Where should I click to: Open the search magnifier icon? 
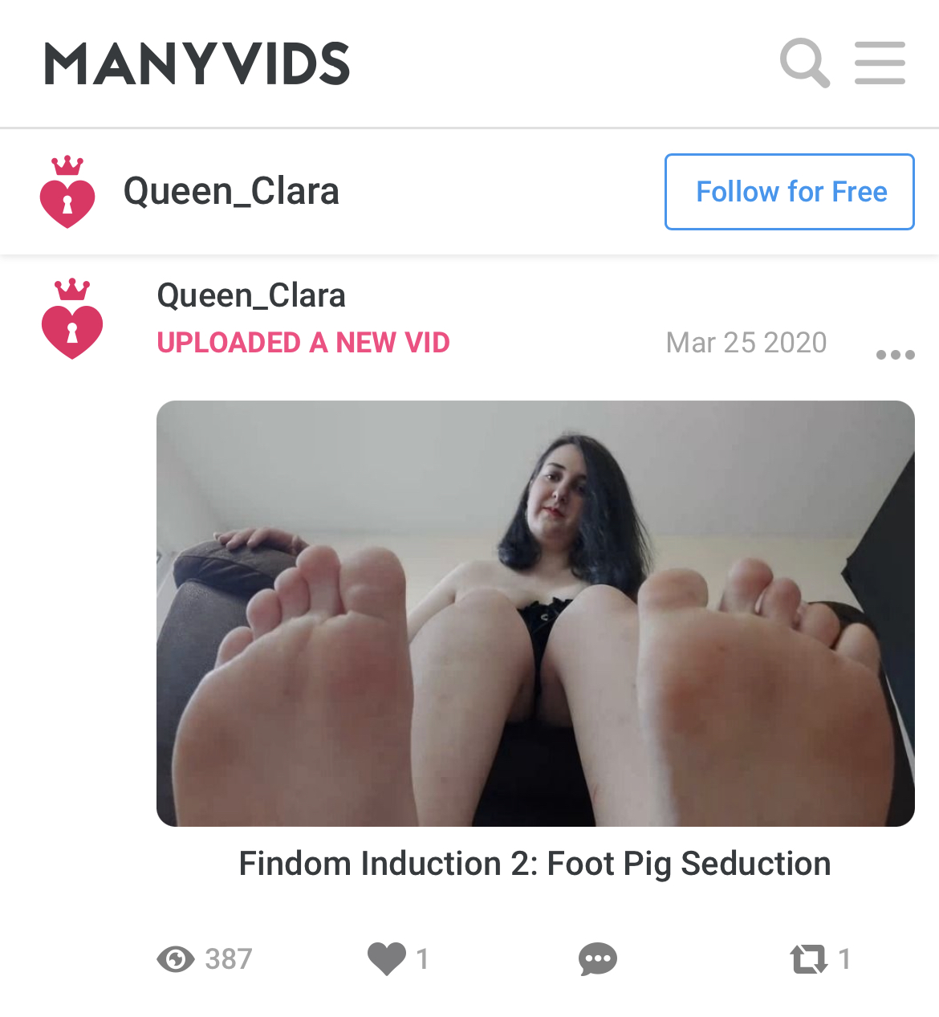(x=805, y=63)
